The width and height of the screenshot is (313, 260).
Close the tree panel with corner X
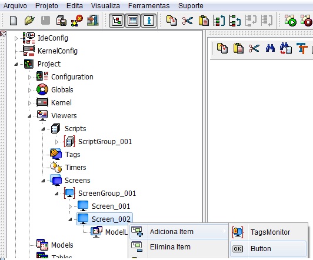pyautogui.click(x=3, y=34)
